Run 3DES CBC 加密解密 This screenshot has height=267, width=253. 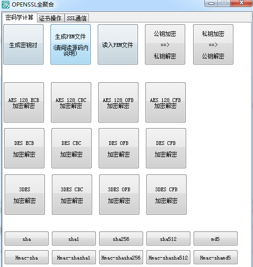pyautogui.click(x=72, y=195)
